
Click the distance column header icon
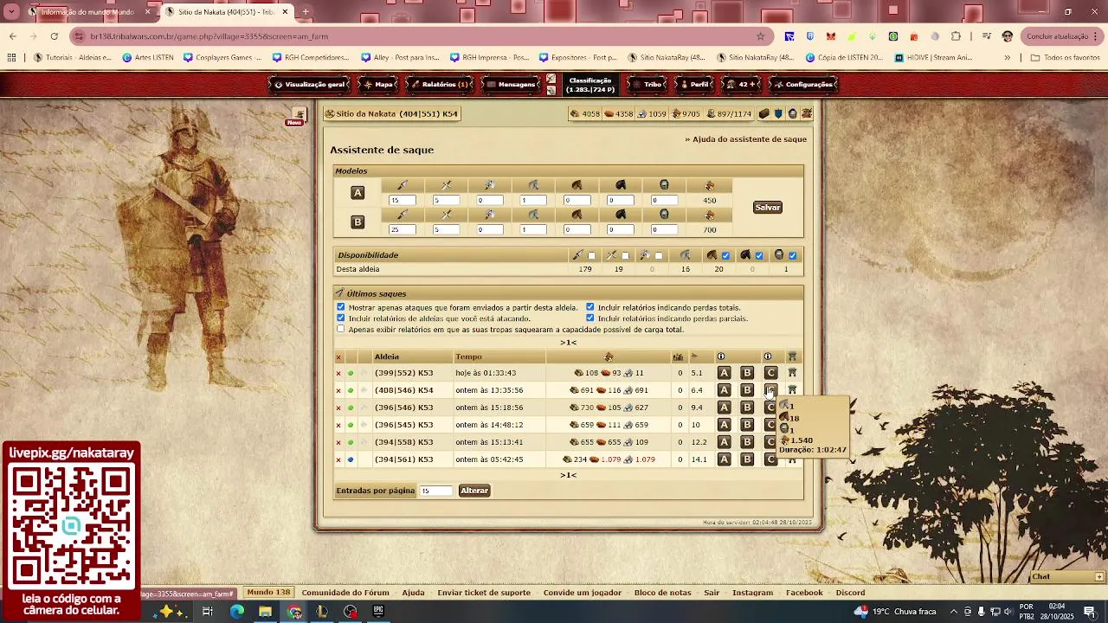(694, 356)
